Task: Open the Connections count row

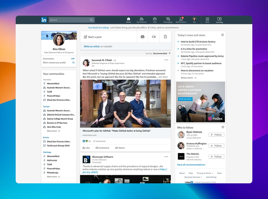Action: [x=59, y=59]
